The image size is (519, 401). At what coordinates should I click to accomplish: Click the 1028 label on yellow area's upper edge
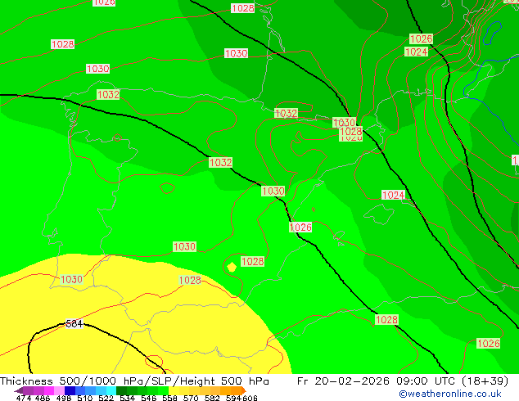point(190,280)
